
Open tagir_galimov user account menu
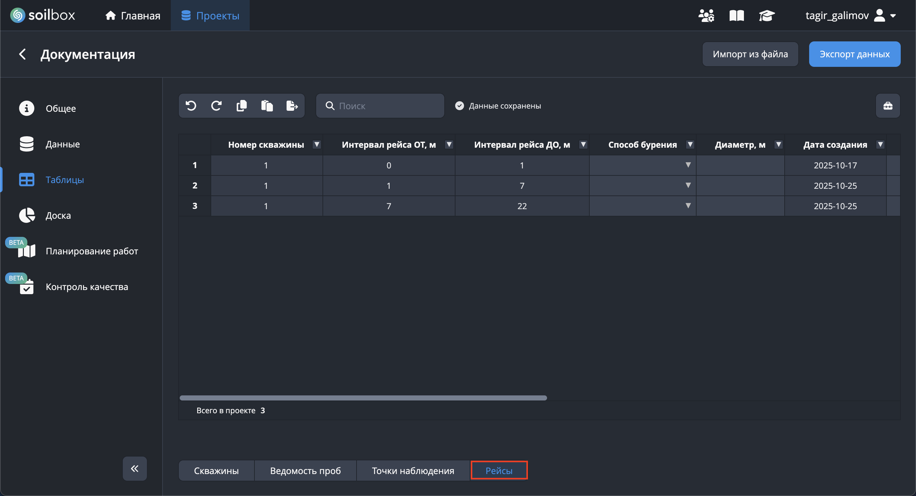850,16
